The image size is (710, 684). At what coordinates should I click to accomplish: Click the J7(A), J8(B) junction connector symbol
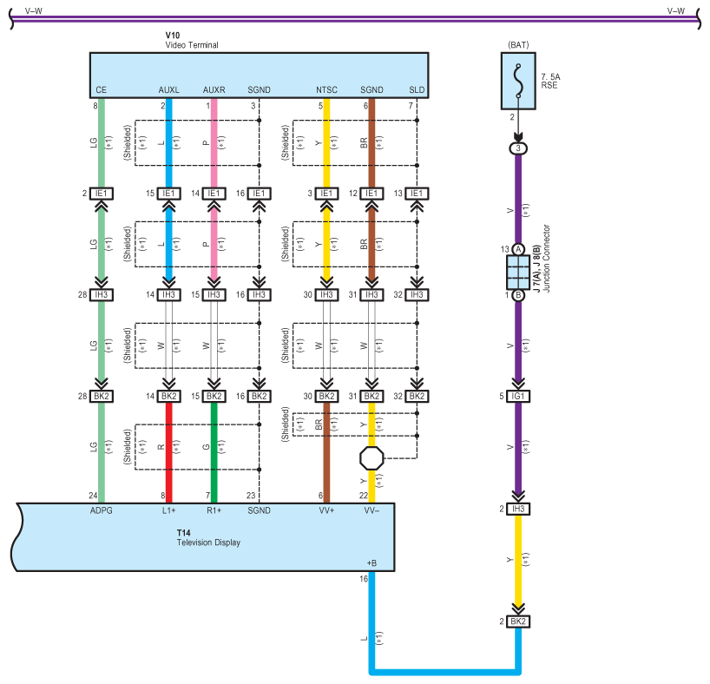[518, 272]
